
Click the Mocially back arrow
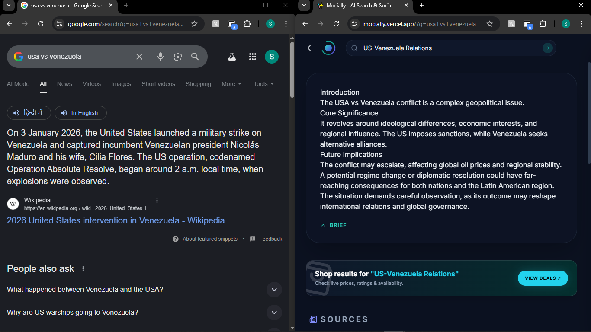tap(310, 48)
